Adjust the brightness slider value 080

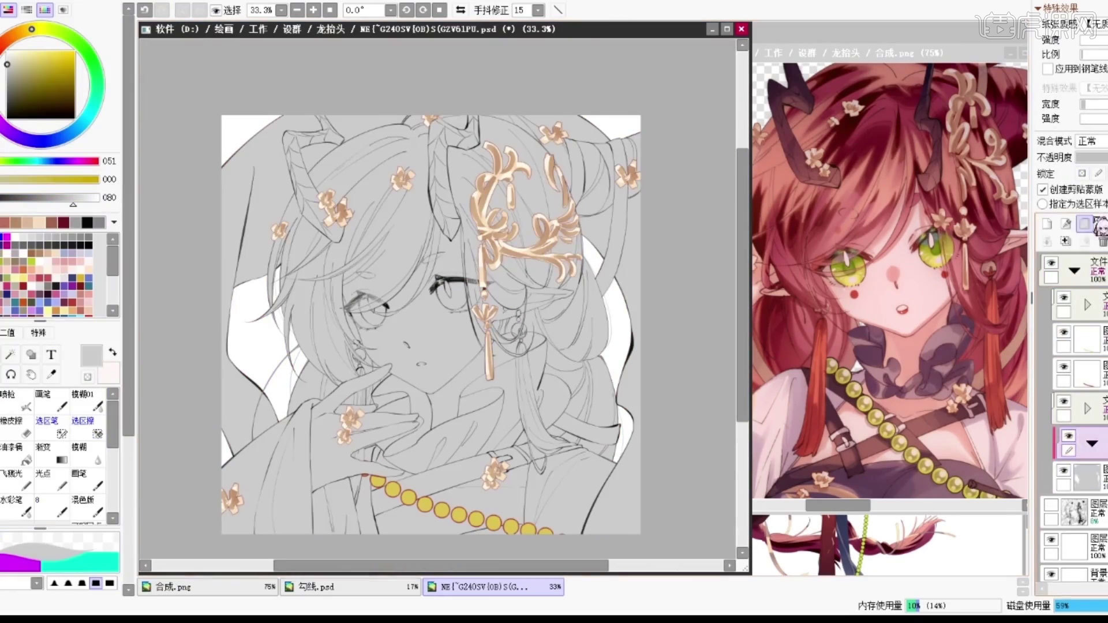[50, 197]
